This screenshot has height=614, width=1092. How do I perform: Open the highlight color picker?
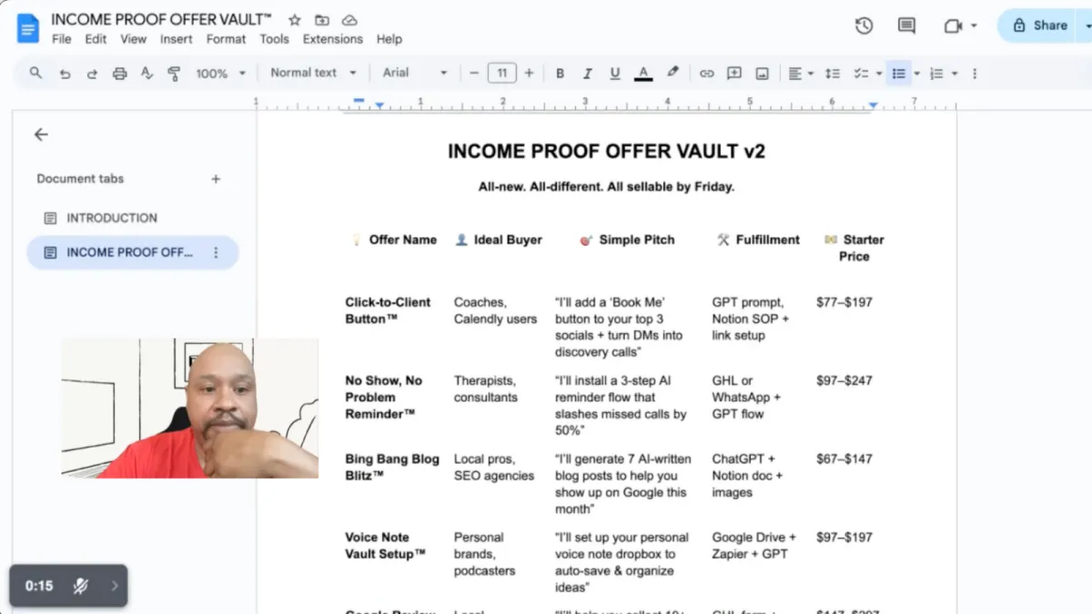click(672, 73)
